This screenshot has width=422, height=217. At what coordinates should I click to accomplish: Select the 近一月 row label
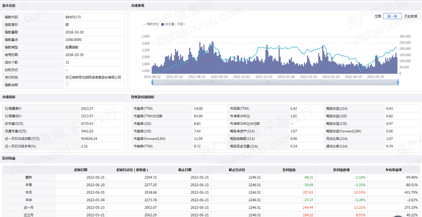click(28, 208)
